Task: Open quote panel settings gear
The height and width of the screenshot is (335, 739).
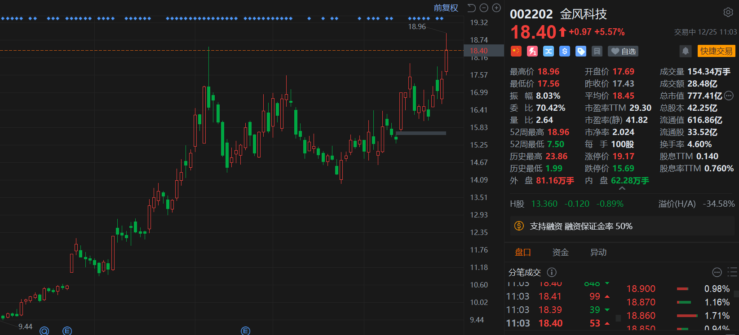Action: pos(728,13)
